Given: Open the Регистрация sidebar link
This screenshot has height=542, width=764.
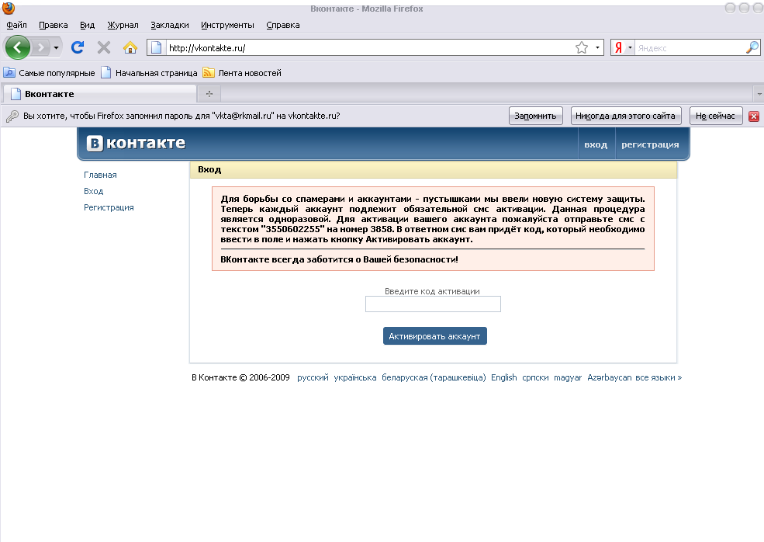Looking at the screenshot, I should coord(109,207).
